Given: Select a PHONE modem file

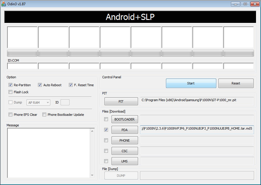Looking at the screenshot, I should tap(125, 140).
